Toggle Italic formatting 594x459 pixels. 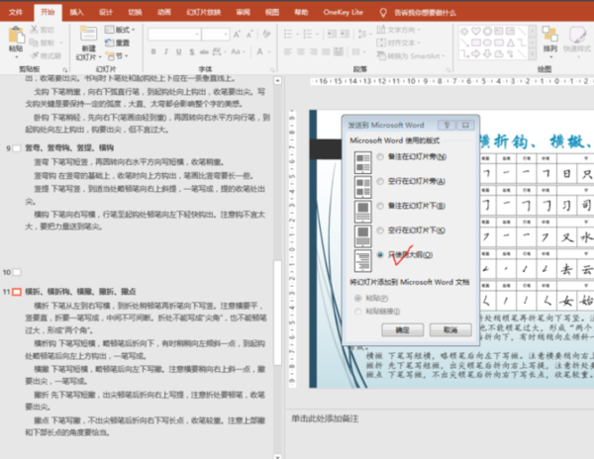click(166, 51)
